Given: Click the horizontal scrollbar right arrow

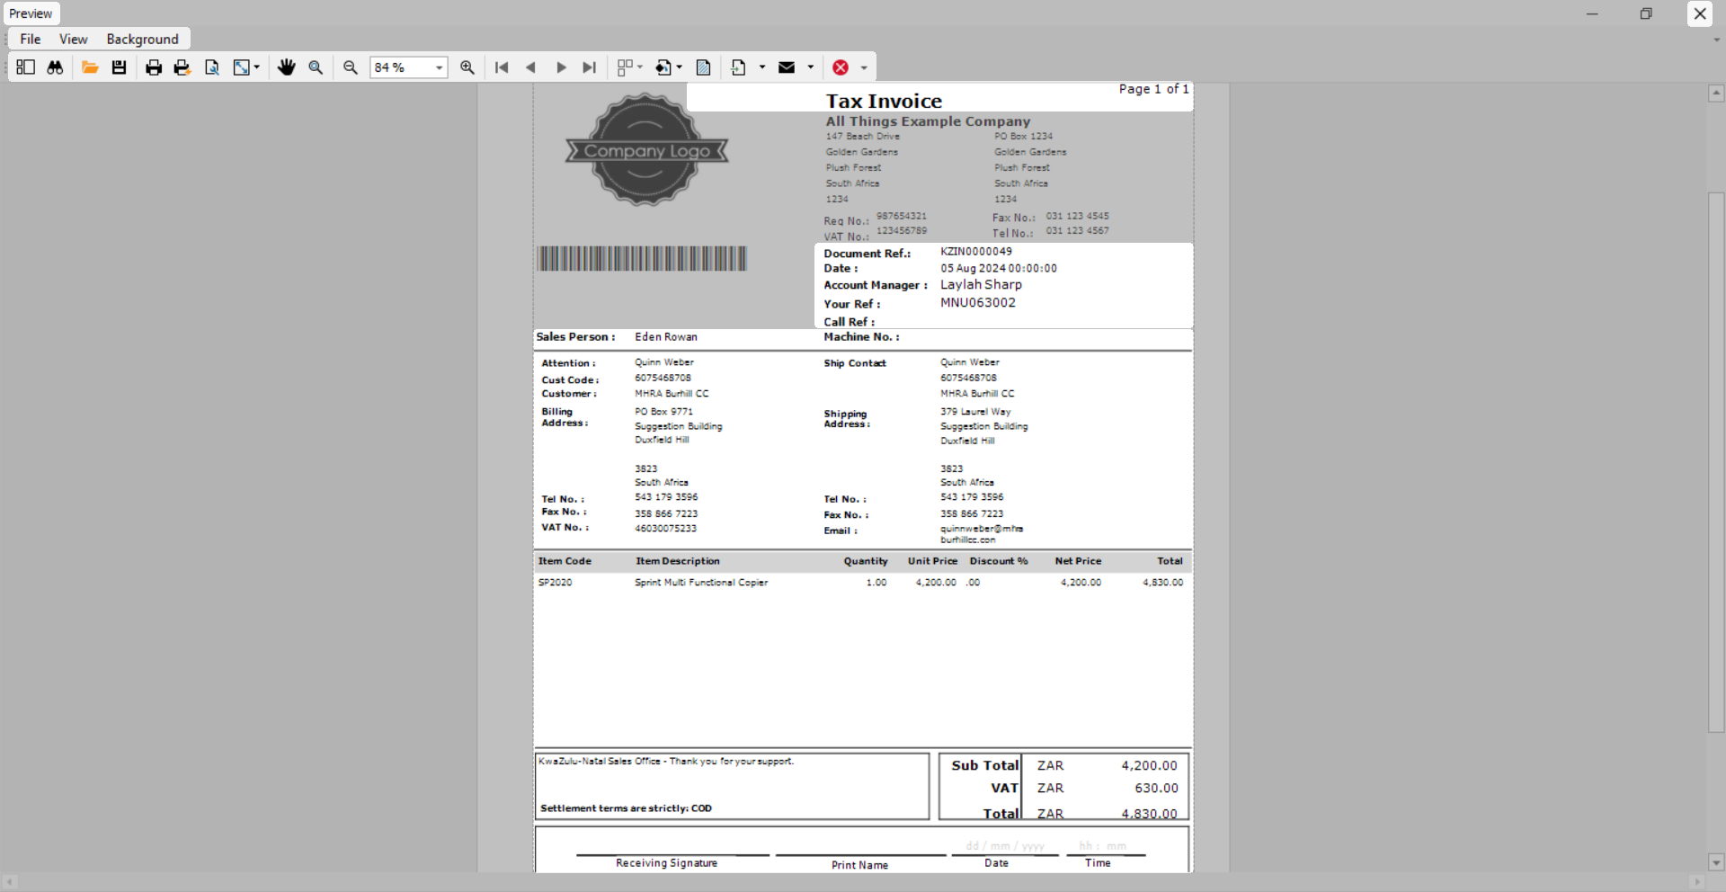Looking at the screenshot, I should tap(1697, 882).
